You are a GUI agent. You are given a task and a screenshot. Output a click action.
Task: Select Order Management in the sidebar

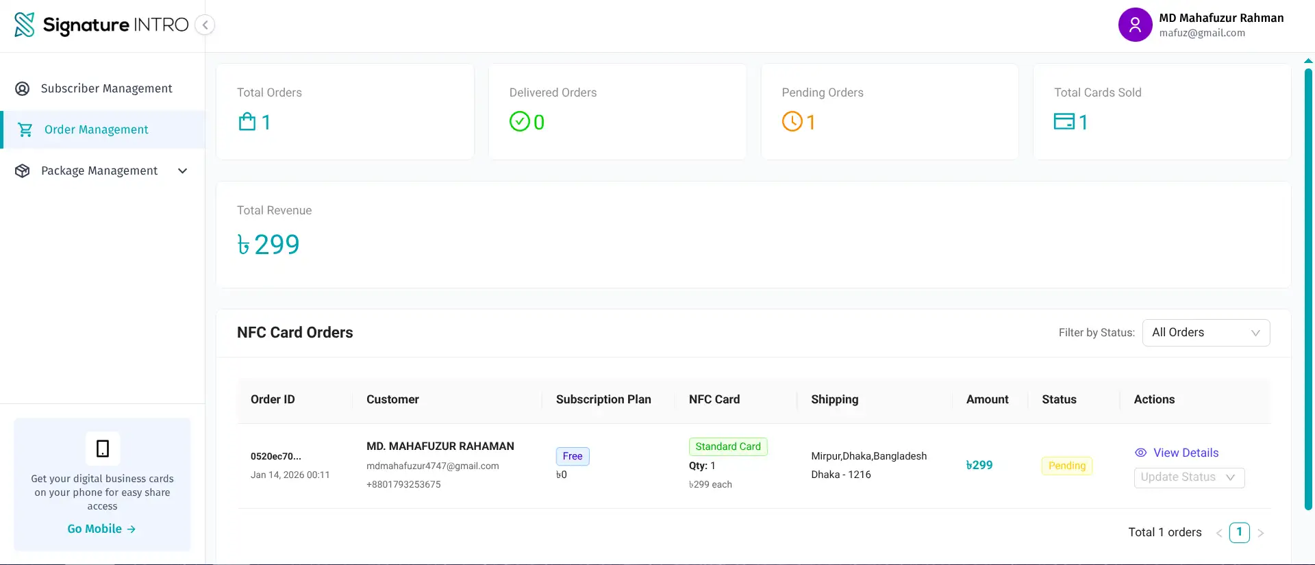(96, 130)
